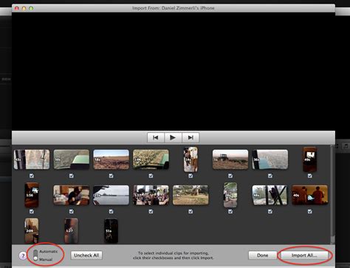Click Uncheck All button
This screenshot has width=350, height=268.
pyautogui.click(x=86, y=255)
